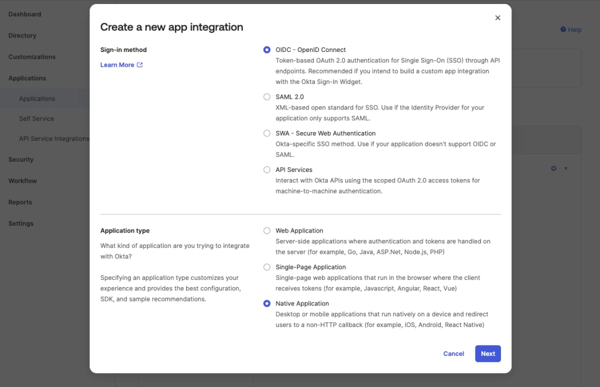Close the Create new app integration dialog
The image size is (600, 387).
point(497,18)
